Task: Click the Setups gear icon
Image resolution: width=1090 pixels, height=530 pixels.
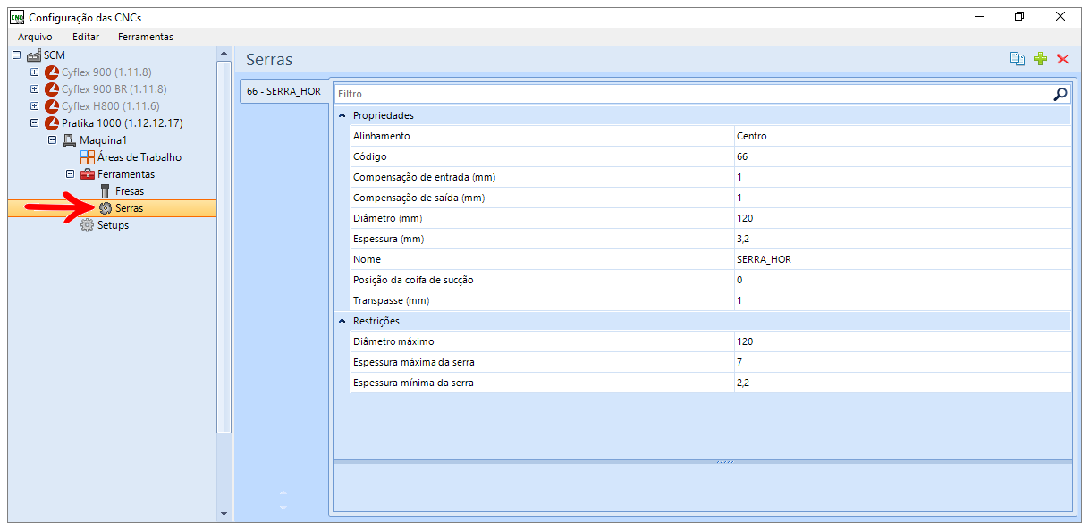Action: tap(88, 225)
